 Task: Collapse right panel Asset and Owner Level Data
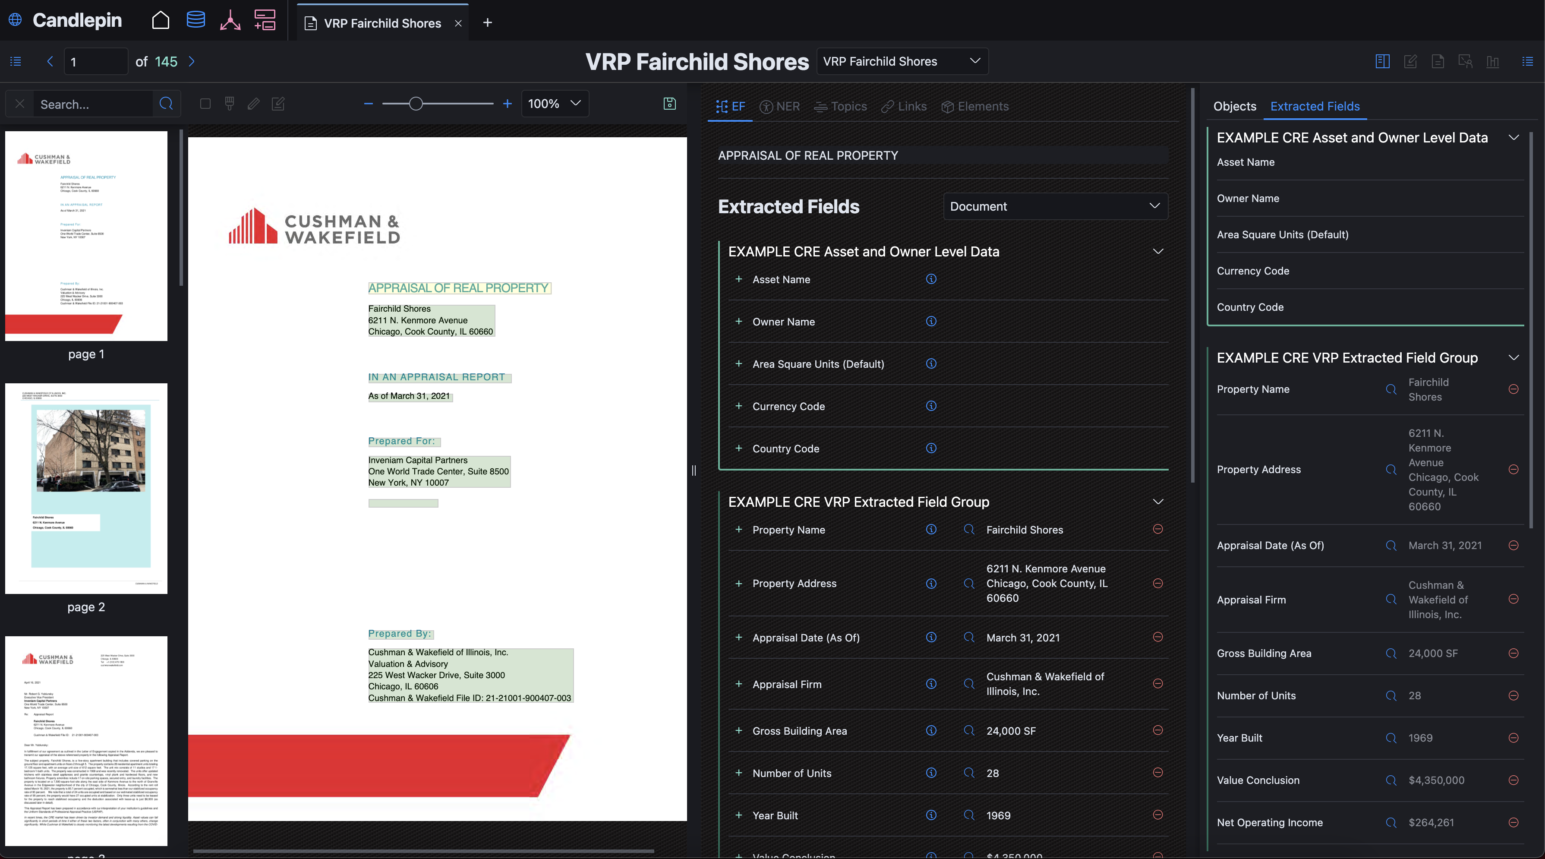(1513, 137)
